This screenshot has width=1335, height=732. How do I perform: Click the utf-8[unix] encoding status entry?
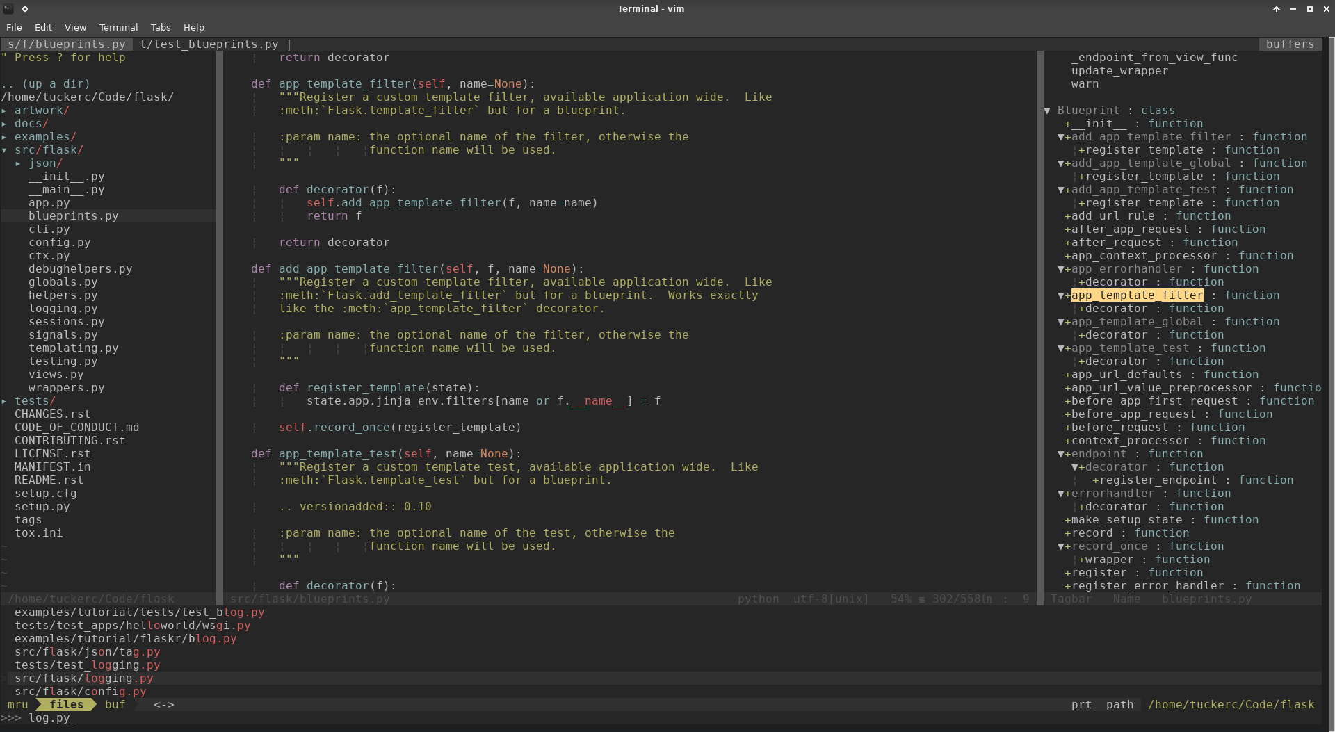point(831,599)
